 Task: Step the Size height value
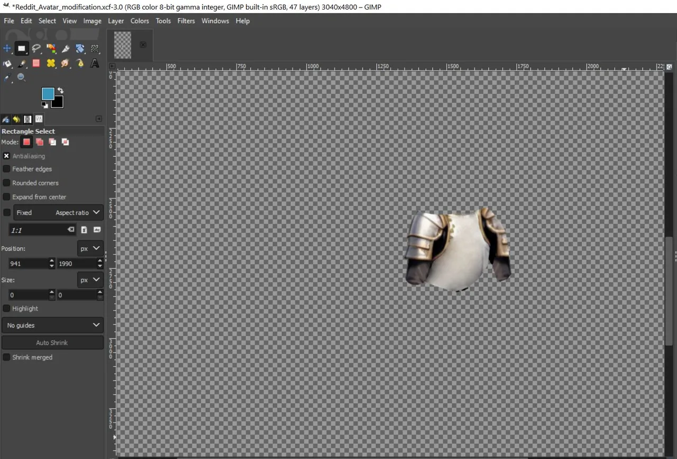[x=100, y=295]
